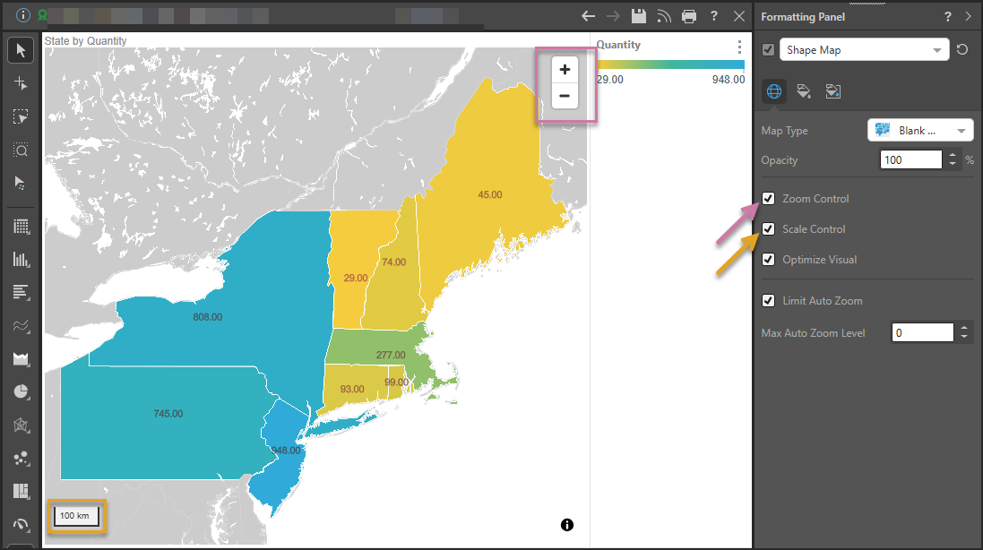The height and width of the screenshot is (550, 983).
Task: Open the Shape Map dropdown
Action: point(864,50)
